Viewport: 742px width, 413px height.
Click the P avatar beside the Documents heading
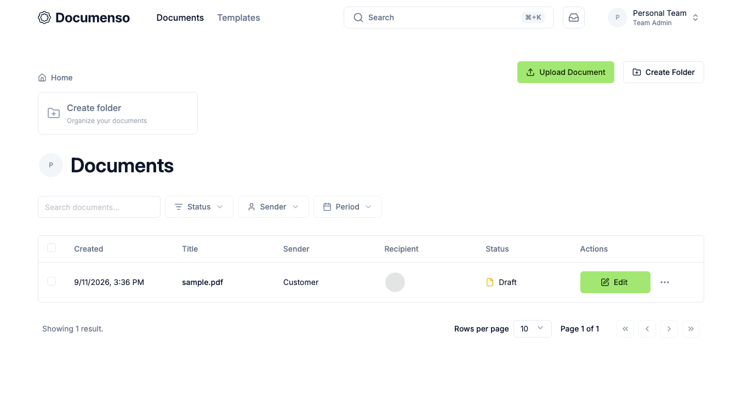[51, 165]
